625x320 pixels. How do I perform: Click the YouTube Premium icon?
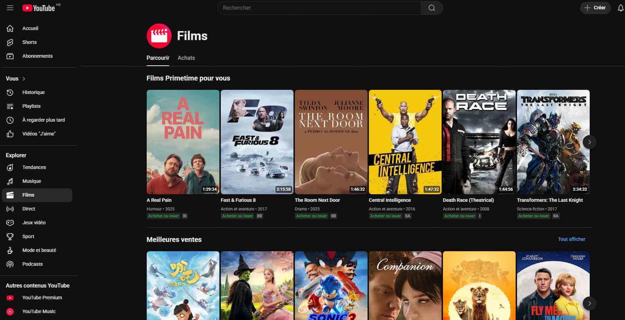click(x=10, y=298)
